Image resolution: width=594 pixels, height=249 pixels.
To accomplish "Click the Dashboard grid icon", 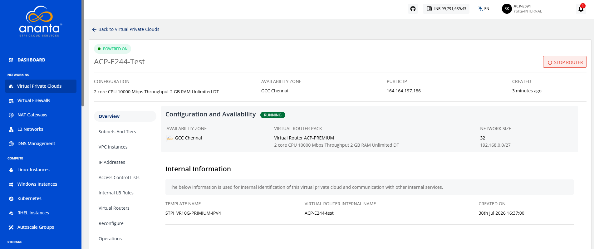I will click(x=11, y=60).
